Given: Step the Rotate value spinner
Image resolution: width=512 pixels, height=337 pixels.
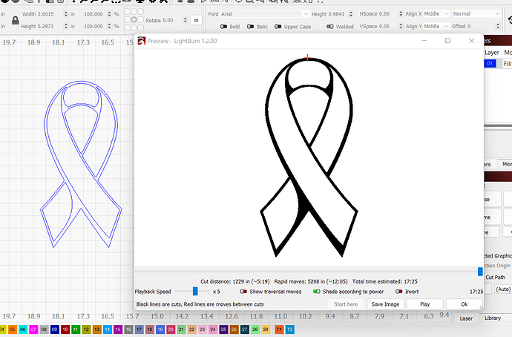Looking at the screenshot, I should coord(186,20).
